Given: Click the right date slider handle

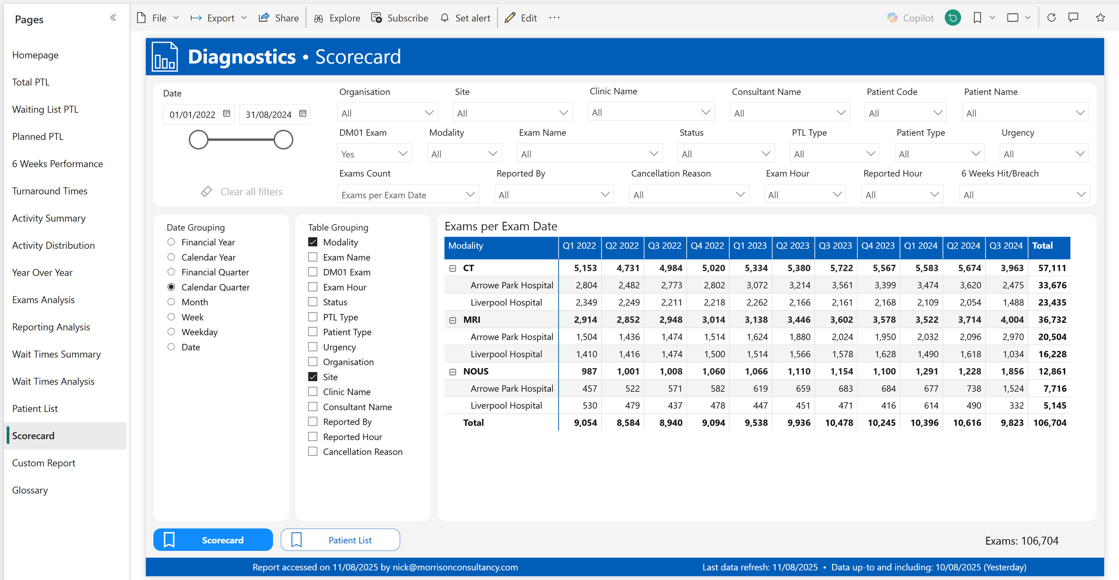Looking at the screenshot, I should [x=283, y=140].
